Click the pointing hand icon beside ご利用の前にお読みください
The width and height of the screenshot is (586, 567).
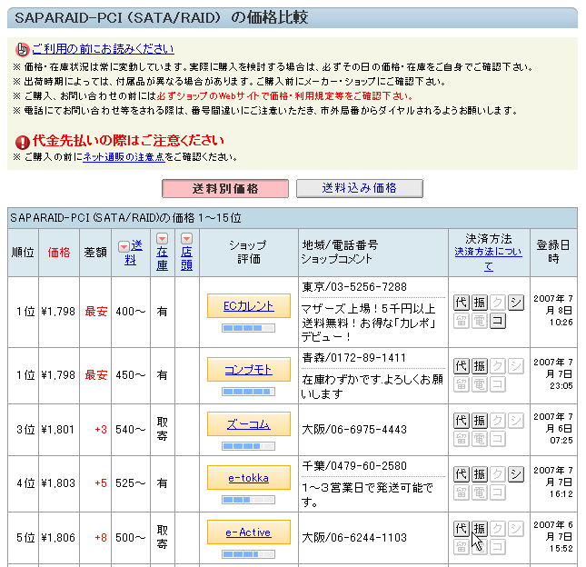pos(22,49)
